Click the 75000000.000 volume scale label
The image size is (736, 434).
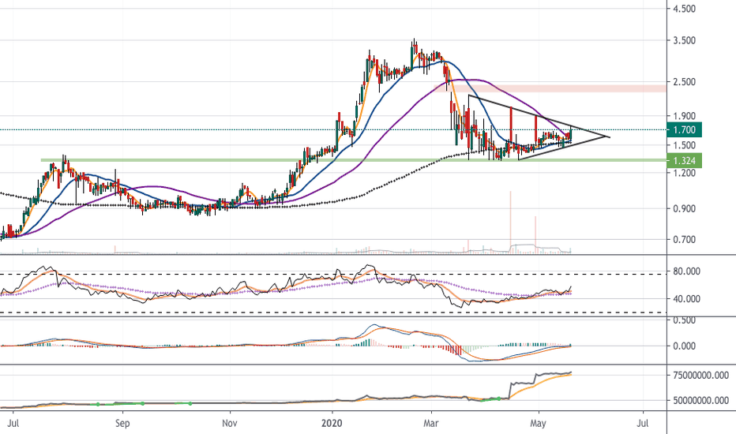click(700, 376)
